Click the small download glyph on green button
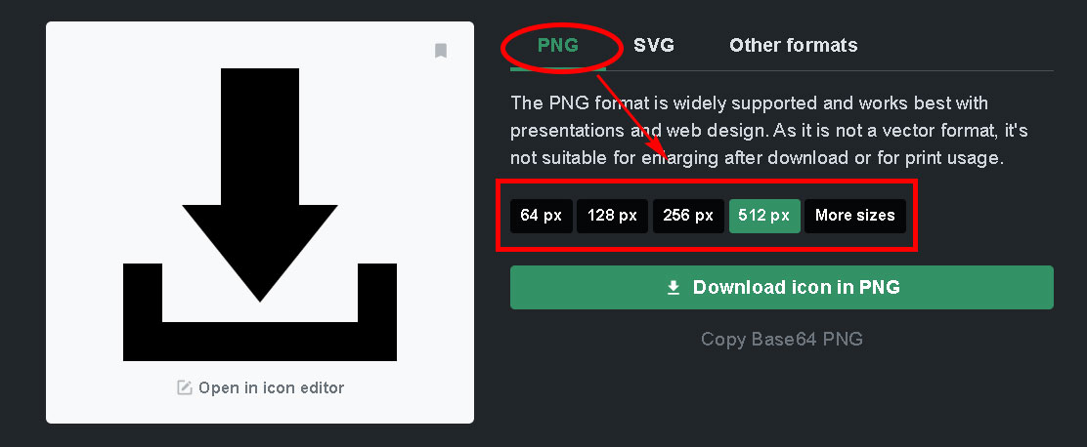Viewport: 1087px width, 447px height. click(674, 288)
